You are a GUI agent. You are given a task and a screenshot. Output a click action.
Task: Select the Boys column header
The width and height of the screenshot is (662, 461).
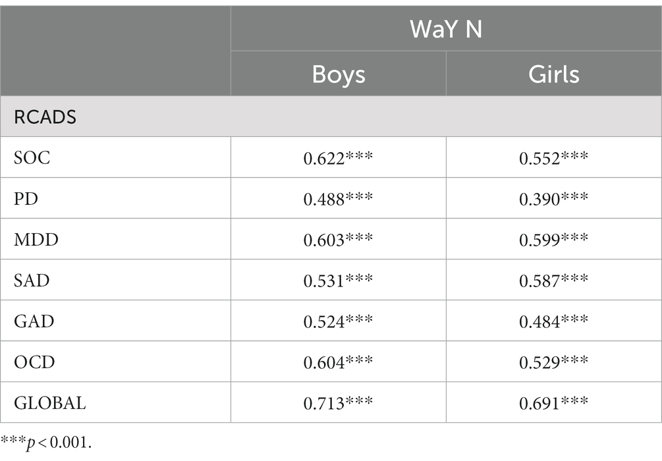click(x=339, y=74)
